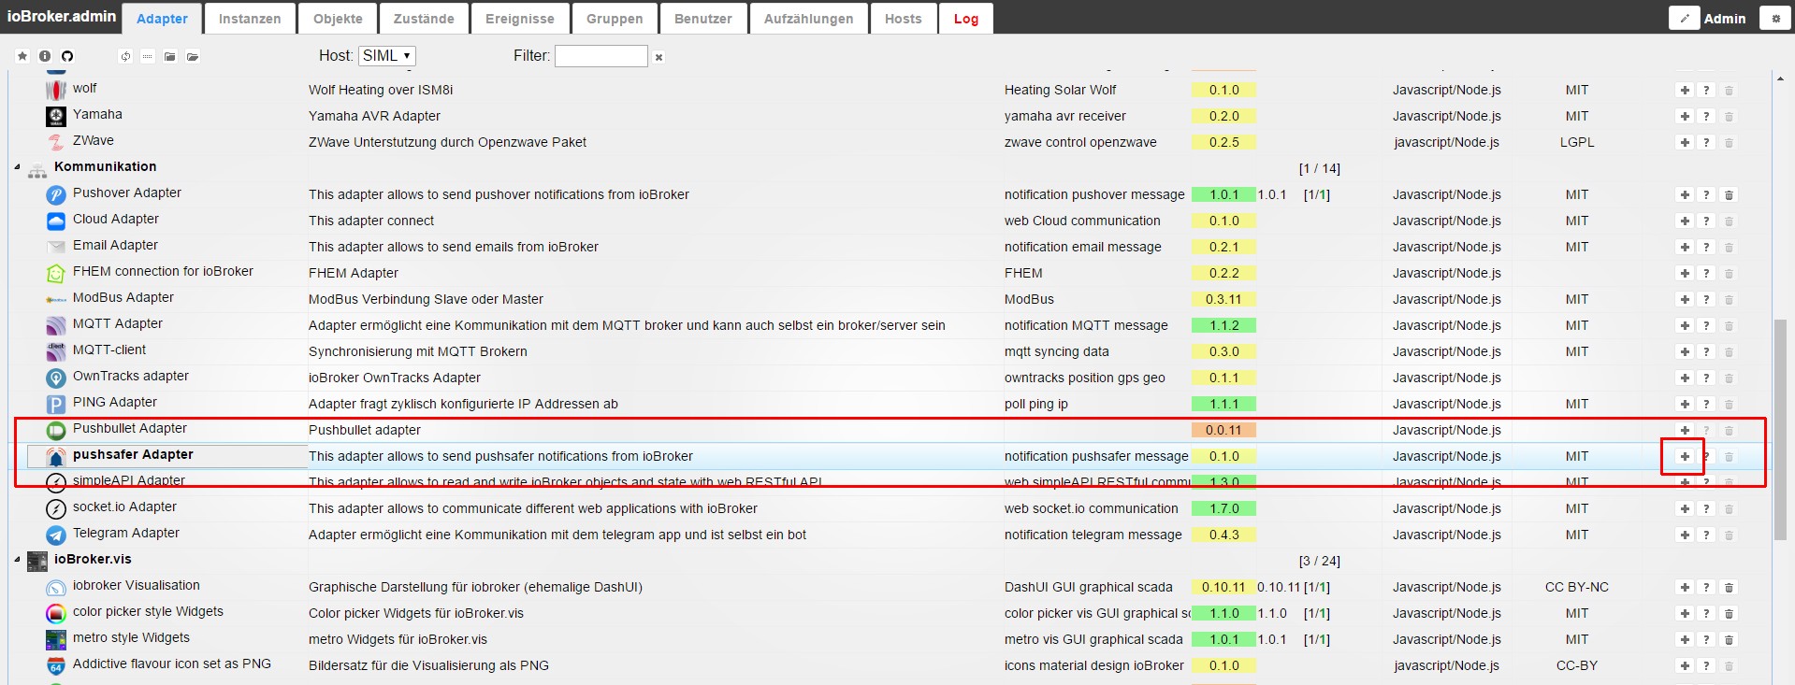
Task: Select the iobroker Visualisation row
Action: point(889,587)
